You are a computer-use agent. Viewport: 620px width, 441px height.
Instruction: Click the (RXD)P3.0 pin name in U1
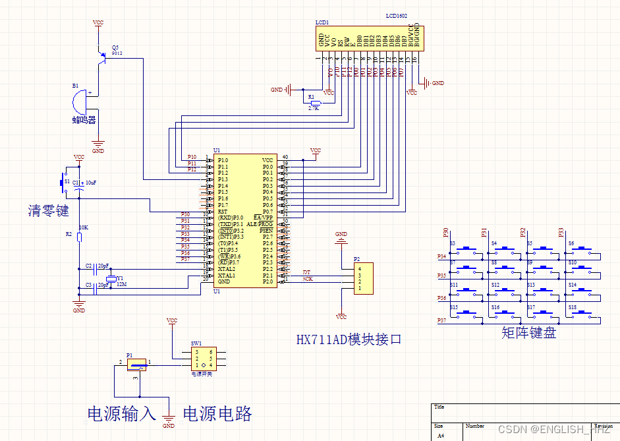pyautogui.click(x=231, y=218)
